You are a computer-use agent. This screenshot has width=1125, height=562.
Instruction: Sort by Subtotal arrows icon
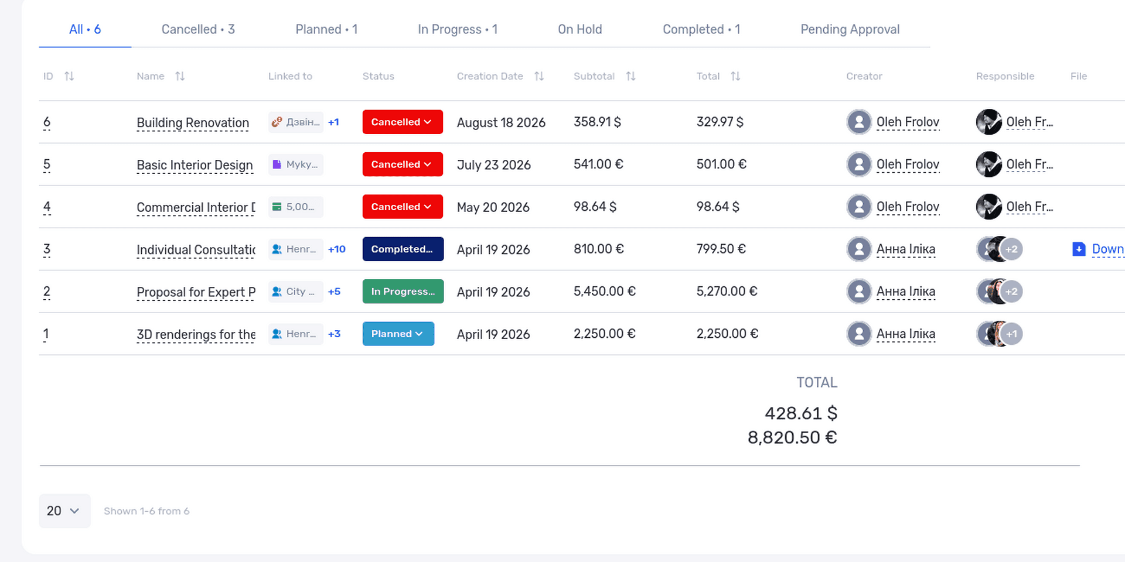(630, 76)
